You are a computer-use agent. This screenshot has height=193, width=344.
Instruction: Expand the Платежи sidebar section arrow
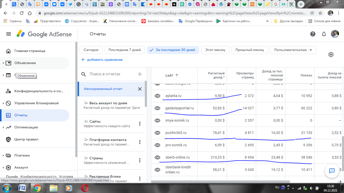click(3, 156)
